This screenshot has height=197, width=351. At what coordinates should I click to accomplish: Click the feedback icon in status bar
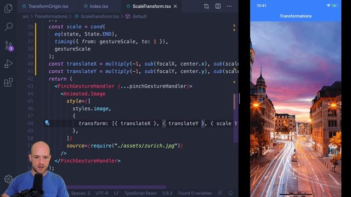click(x=220, y=193)
